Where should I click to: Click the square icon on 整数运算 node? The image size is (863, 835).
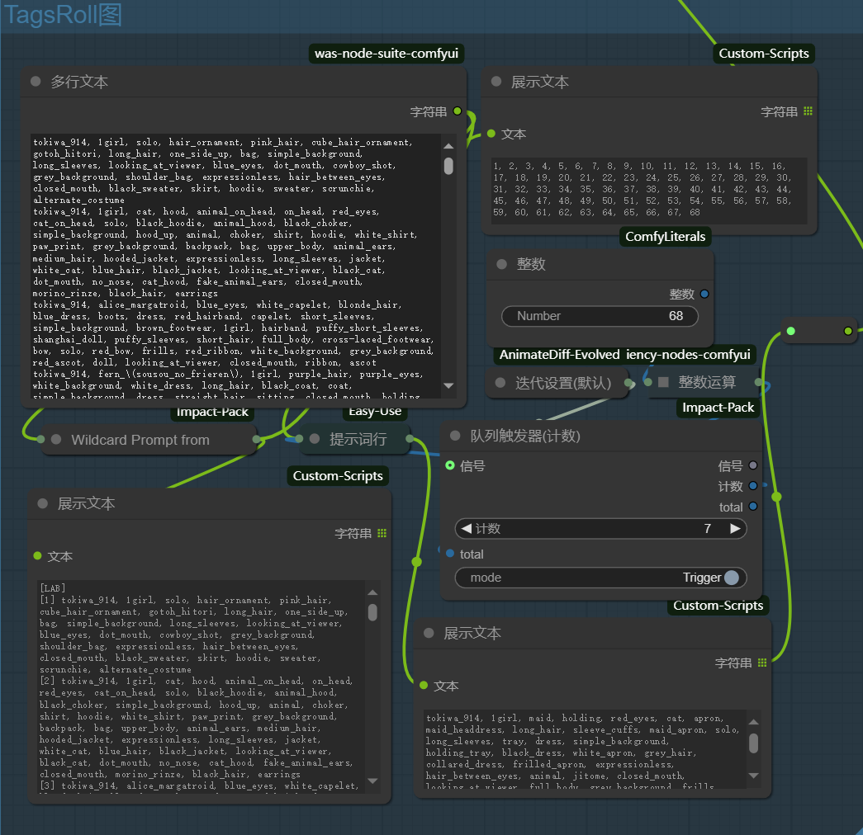(663, 383)
